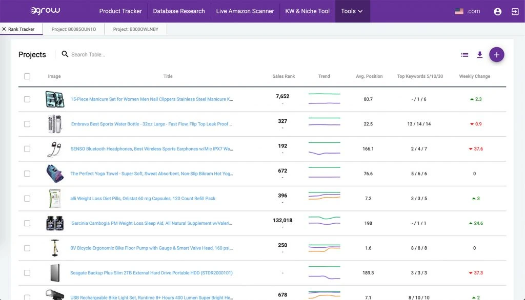The width and height of the screenshot is (525, 300).
Task: Click the trend sparkline for the Seagate hard drive
Action: pos(324,273)
